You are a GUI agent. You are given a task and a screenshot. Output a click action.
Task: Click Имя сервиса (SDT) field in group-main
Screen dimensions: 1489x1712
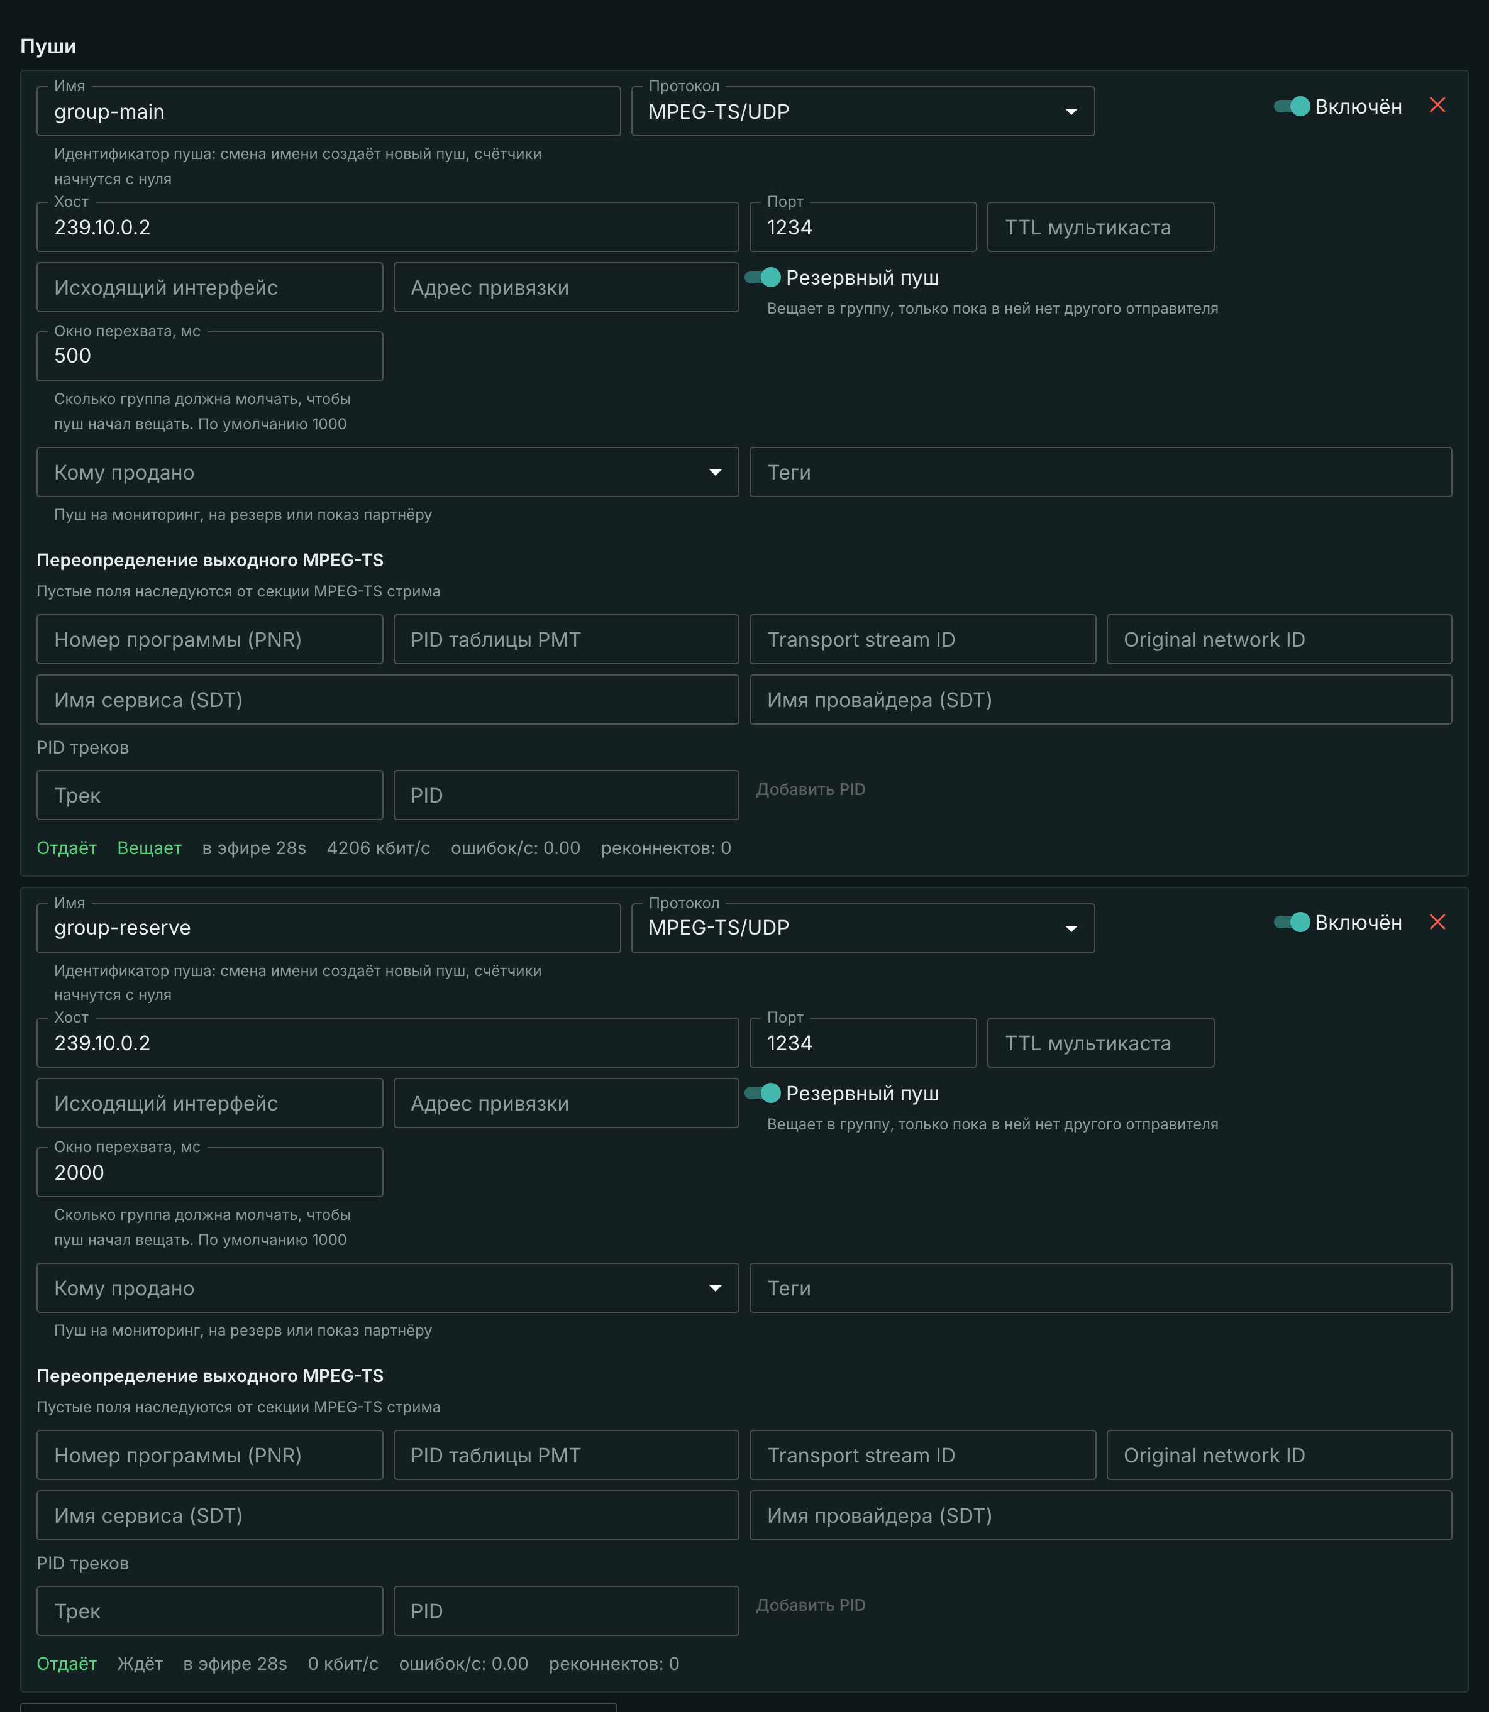point(387,700)
